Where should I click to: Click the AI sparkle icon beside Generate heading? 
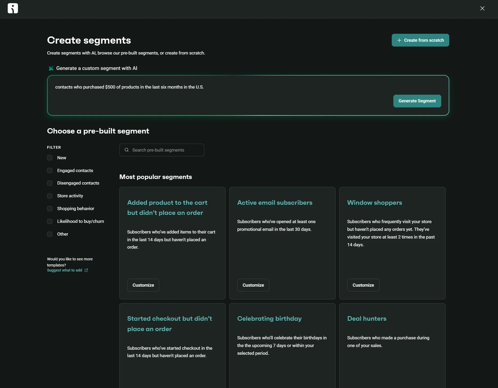click(51, 68)
